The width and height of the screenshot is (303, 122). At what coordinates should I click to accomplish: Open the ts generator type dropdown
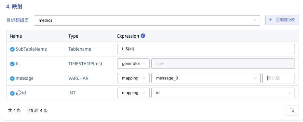click(133, 64)
